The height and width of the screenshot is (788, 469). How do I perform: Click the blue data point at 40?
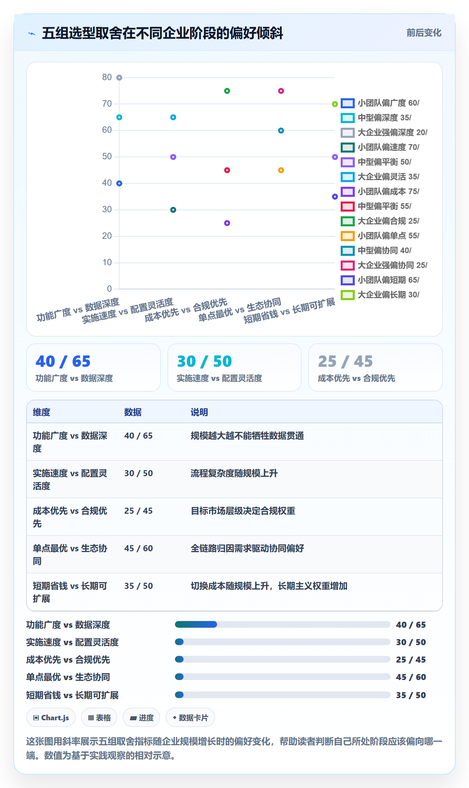pyautogui.click(x=119, y=183)
